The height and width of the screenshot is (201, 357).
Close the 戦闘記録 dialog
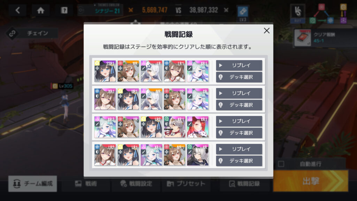point(267,31)
